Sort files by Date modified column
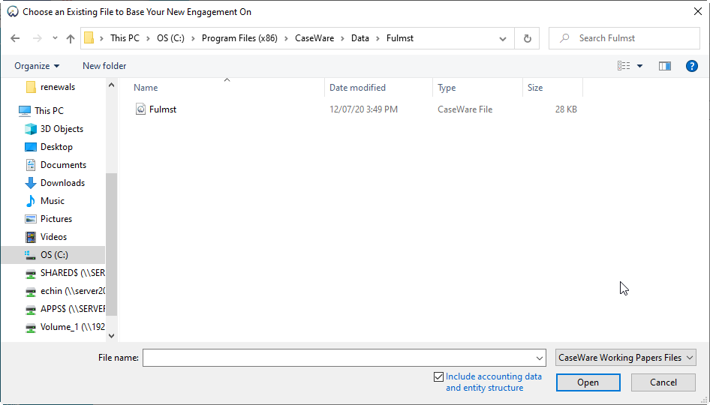 [357, 88]
